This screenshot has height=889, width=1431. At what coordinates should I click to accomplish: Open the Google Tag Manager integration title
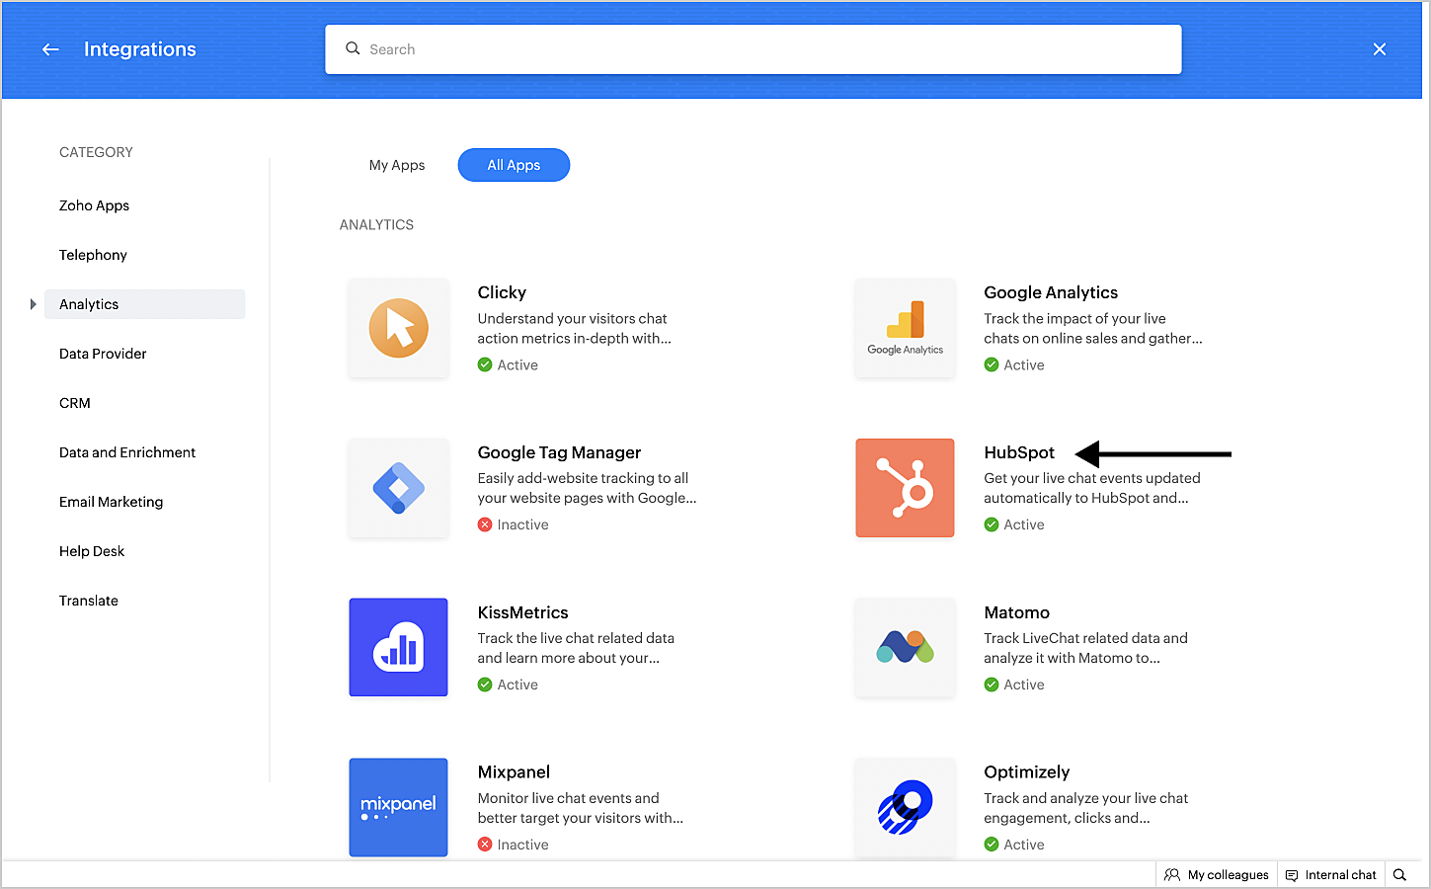pos(560,452)
